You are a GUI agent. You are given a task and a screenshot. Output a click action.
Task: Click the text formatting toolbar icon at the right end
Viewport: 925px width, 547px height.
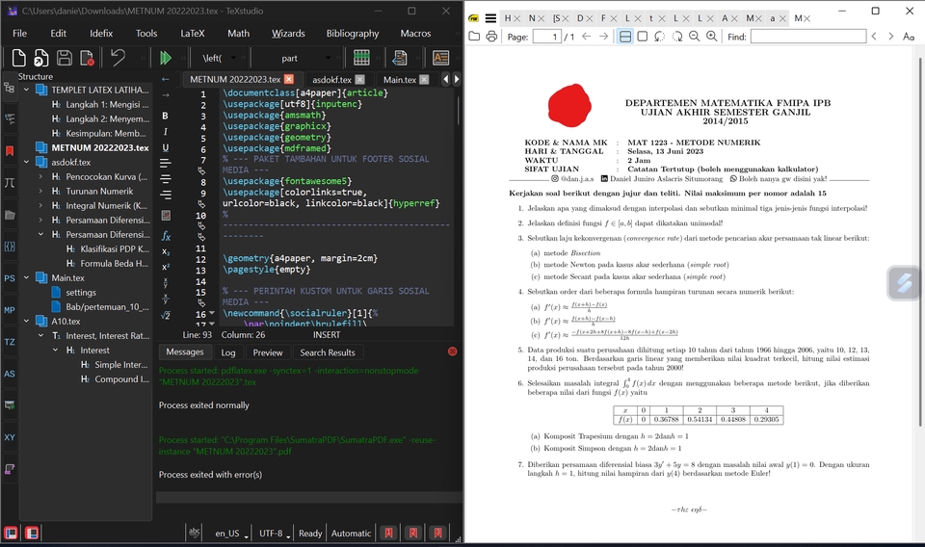pyautogui.click(x=440, y=58)
